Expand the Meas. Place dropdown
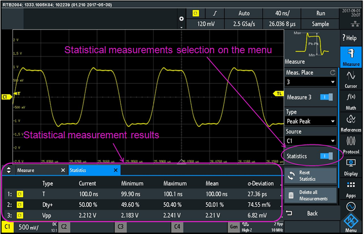This screenshot has width=364, height=234. coord(310,82)
